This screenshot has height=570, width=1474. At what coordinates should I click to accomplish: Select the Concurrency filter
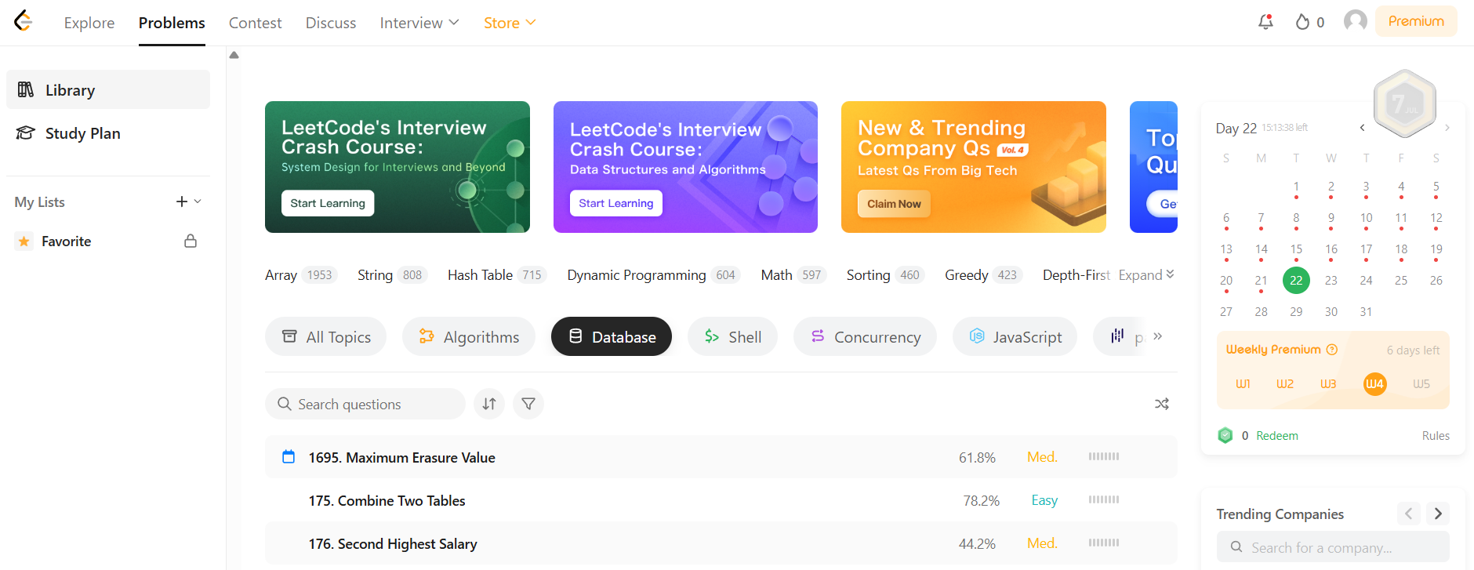coord(865,336)
